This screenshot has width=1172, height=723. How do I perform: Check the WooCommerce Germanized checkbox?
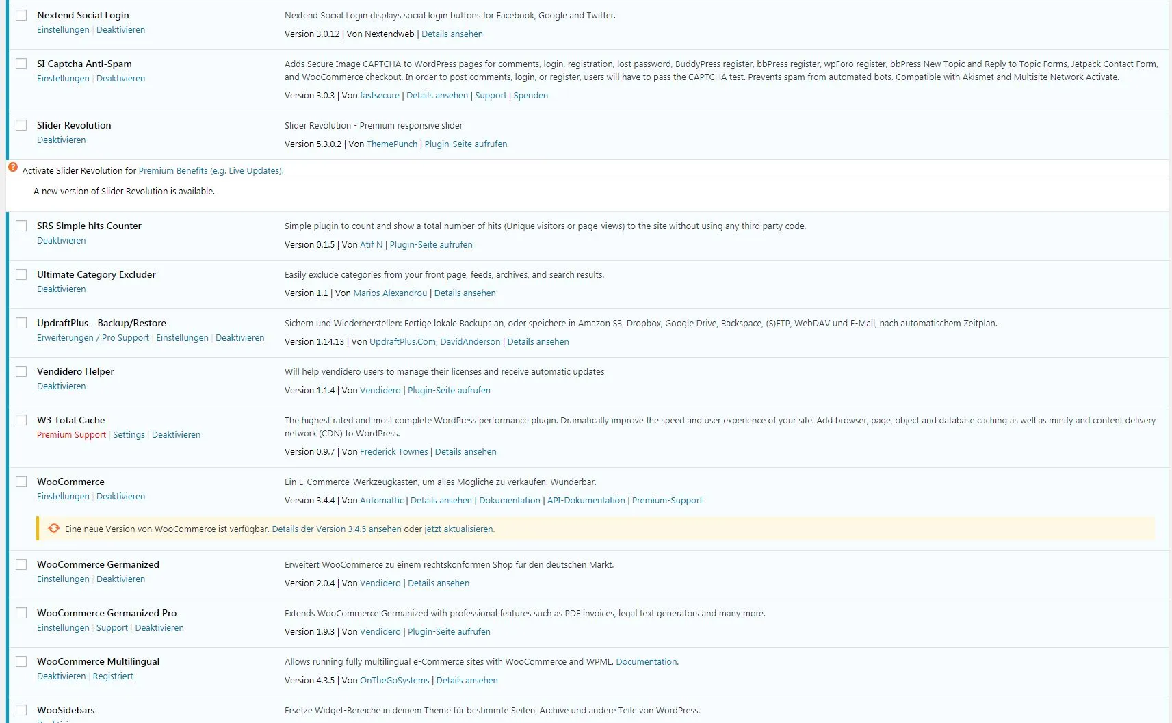[22, 564]
